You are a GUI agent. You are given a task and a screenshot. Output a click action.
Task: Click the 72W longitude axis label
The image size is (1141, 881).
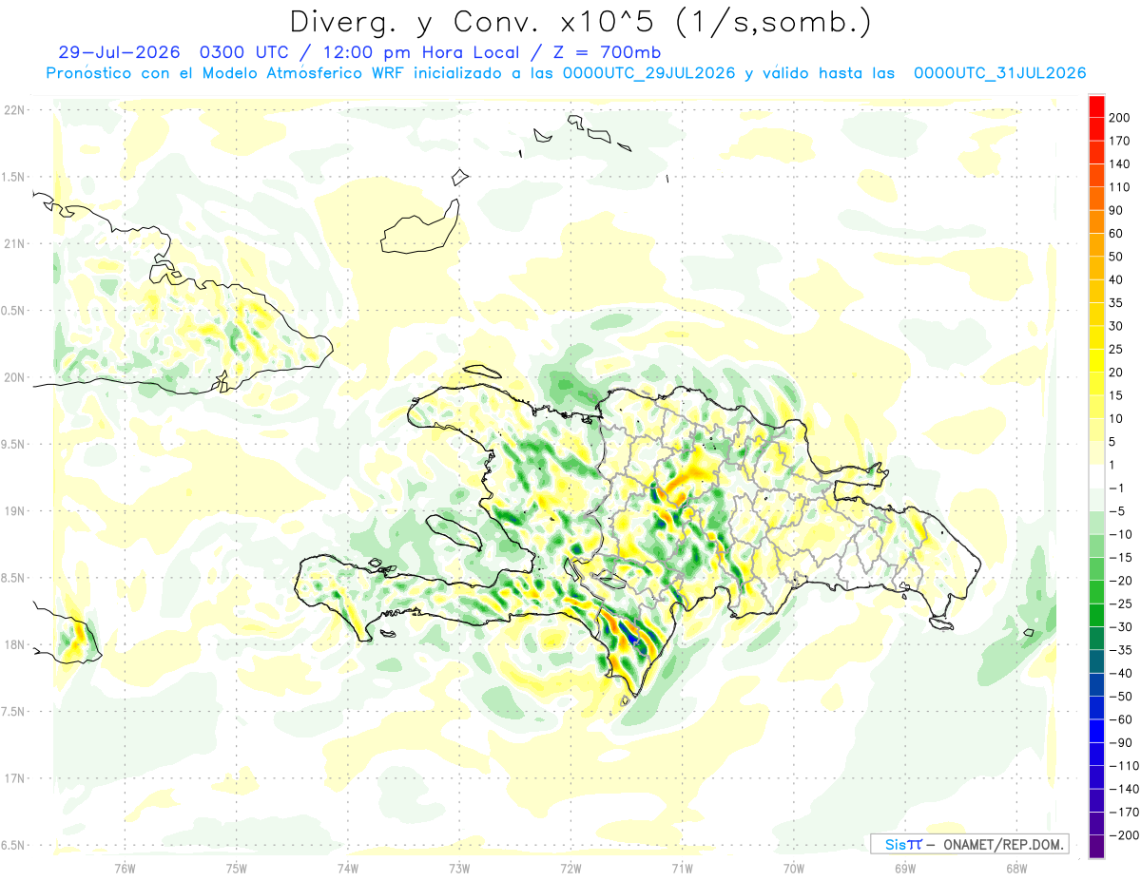570,868
